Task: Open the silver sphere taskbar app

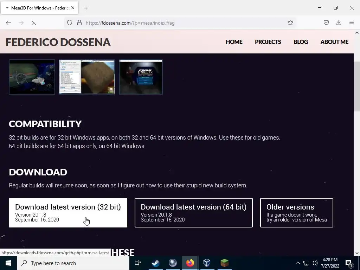Action: (x=173, y=263)
